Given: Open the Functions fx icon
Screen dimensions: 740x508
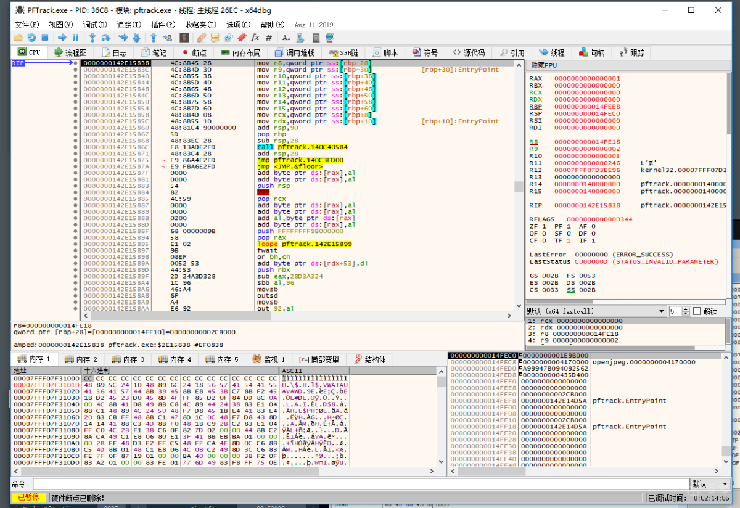Looking at the screenshot, I should [255, 38].
